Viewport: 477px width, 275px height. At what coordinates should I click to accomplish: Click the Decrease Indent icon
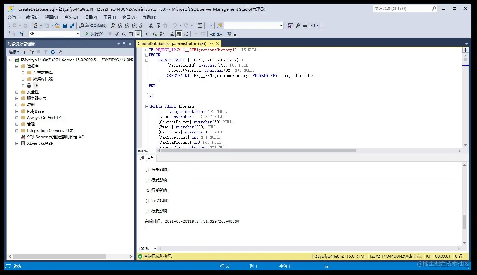212,34
